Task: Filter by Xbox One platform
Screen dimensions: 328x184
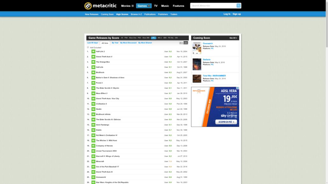Action: 132,38
